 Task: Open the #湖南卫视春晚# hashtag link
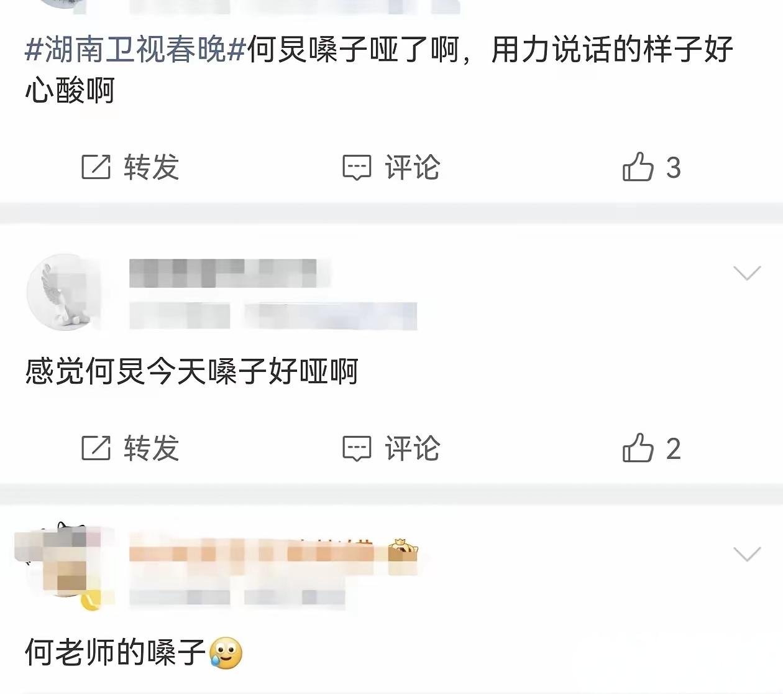pos(135,50)
